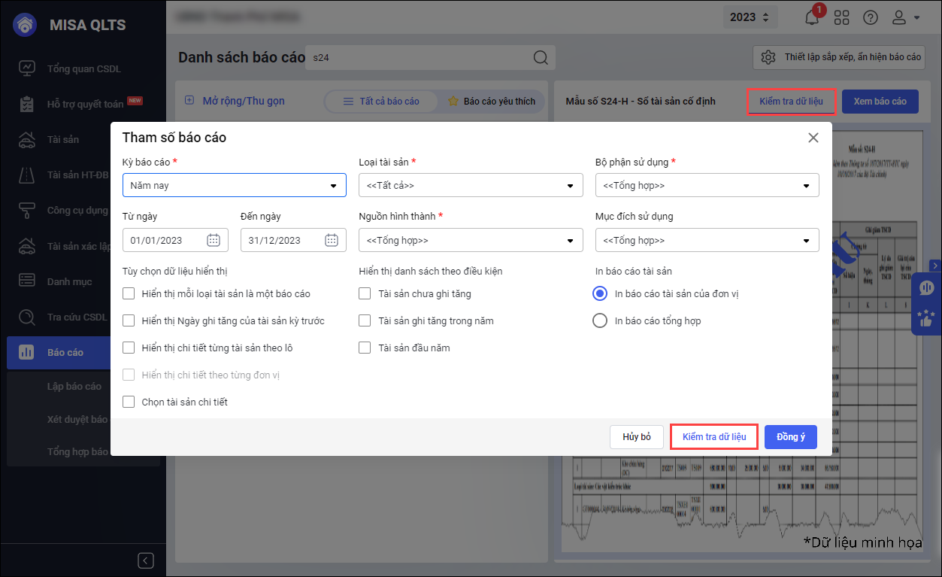Select In báo cáo tổng hợp radio
The height and width of the screenshot is (577, 942).
600,320
